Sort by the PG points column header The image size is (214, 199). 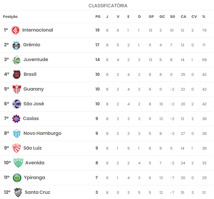(98, 17)
